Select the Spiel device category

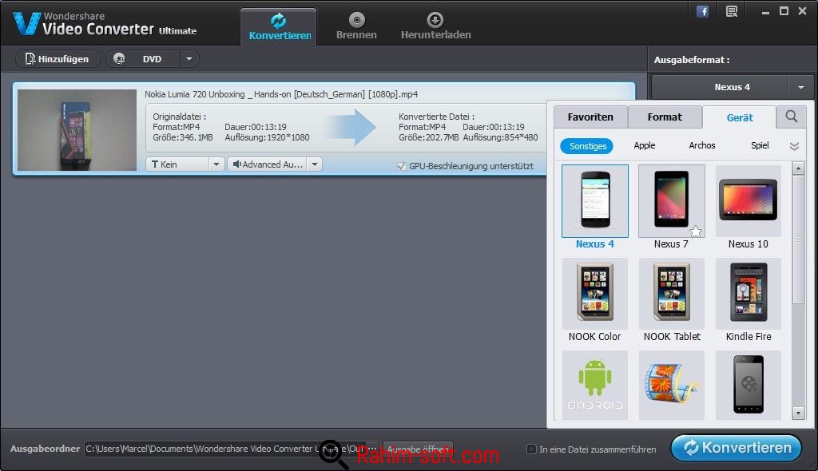(x=760, y=145)
